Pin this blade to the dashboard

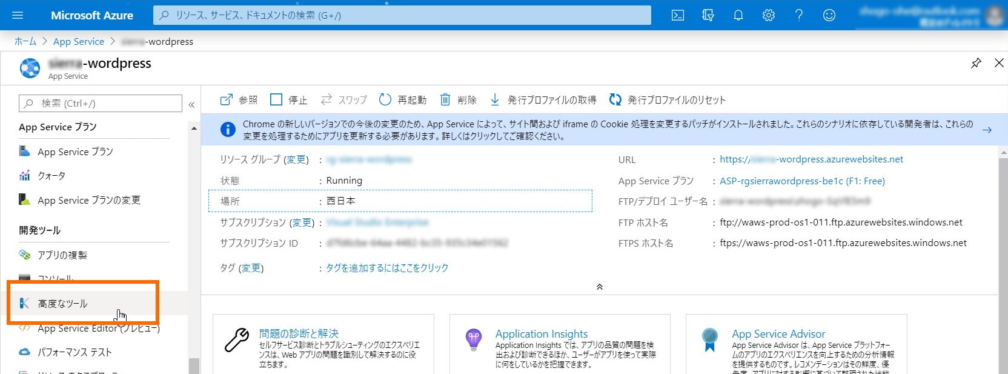pyautogui.click(x=976, y=63)
